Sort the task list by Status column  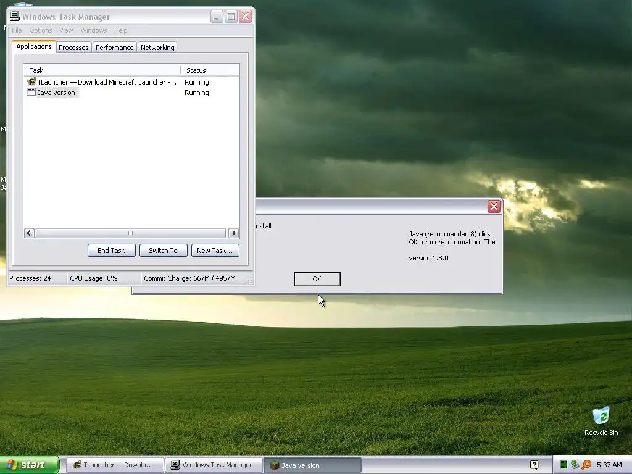tap(210, 70)
